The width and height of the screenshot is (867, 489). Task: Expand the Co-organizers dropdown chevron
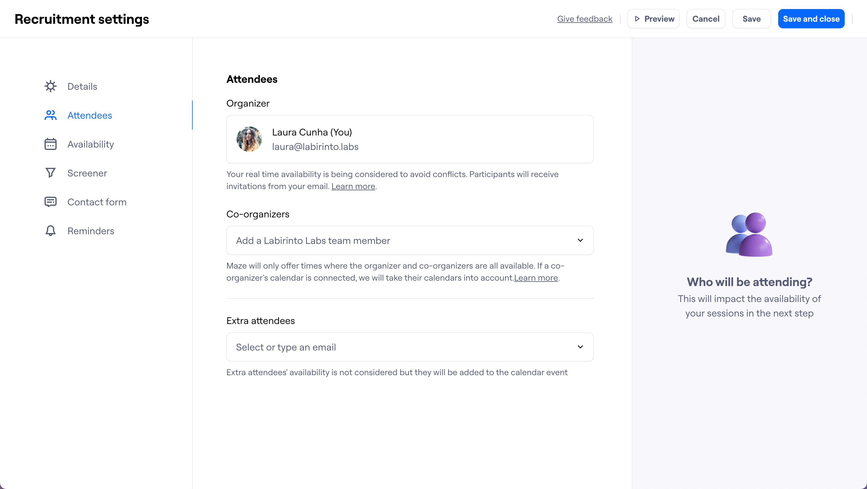tap(580, 240)
